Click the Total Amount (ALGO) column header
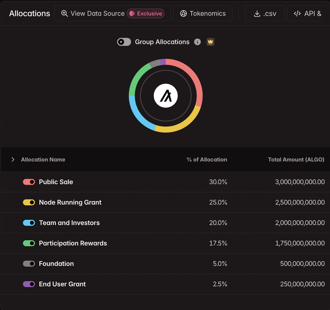Viewport: 330px width, 310px height. click(x=296, y=160)
